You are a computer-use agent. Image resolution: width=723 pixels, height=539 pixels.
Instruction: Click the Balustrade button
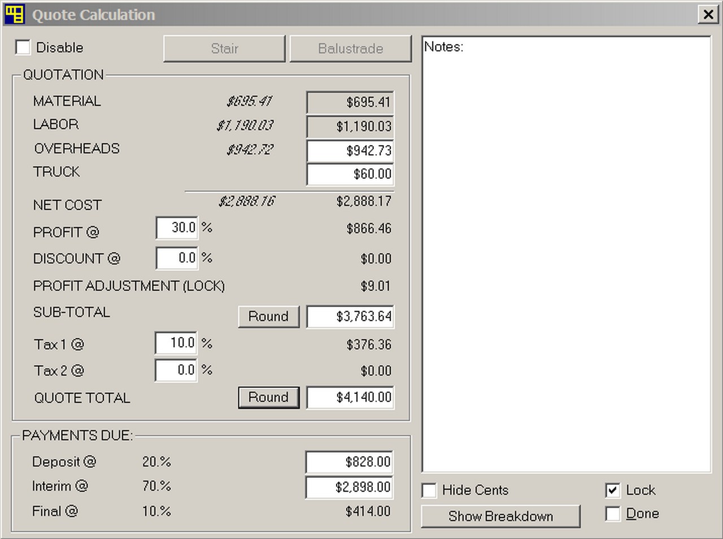point(350,49)
